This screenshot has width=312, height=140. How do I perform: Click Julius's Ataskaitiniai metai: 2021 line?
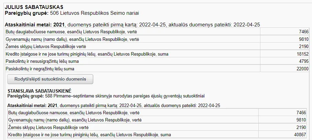35,25
